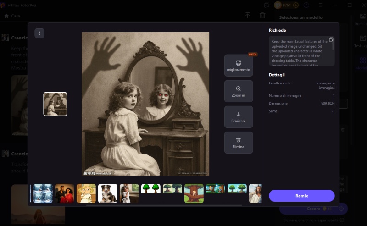Click the Creare button in background
Viewport: 367px width, 226px height.
(x=314, y=209)
